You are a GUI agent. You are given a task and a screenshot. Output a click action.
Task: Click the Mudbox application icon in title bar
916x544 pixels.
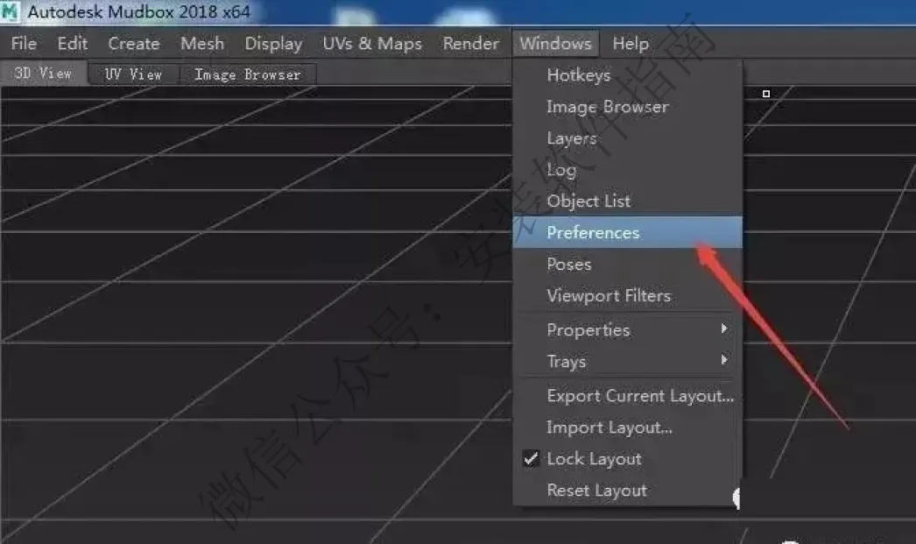click(x=10, y=11)
